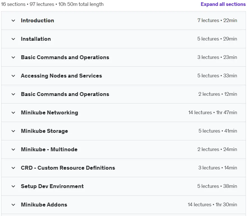247x216 pixels.
Task: Open the Minikube Storage section title
Action: [x=44, y=131]
